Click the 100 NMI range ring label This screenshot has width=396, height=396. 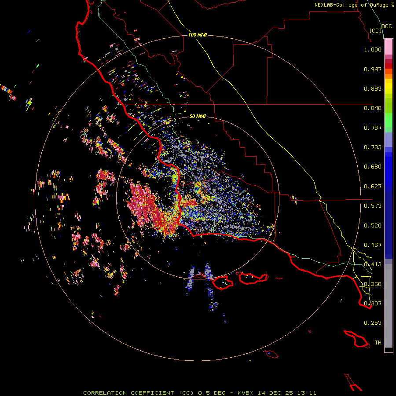[198, 35]
